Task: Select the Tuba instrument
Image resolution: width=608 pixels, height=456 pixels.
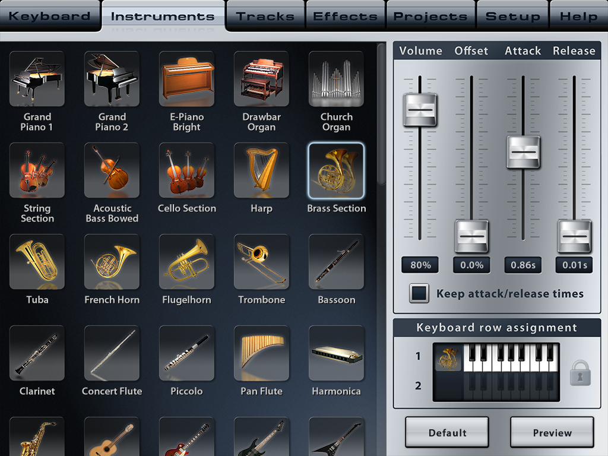Action: click(x=37, y=262)
